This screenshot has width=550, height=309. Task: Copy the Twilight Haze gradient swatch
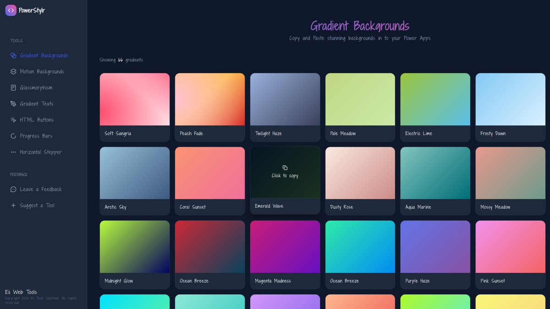[285, 99]
